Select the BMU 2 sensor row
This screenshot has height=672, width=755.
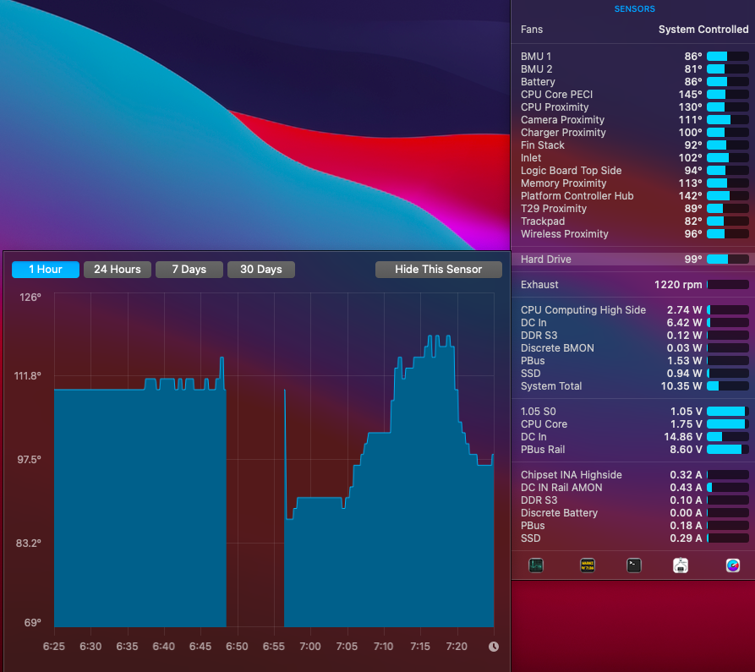coord(634,68)
